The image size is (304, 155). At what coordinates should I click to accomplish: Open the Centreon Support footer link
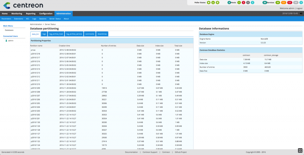(x=150, y=152)
